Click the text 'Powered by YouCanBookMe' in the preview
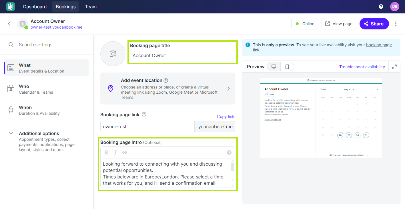Viewport: 405px width, 209px height. [323, 81]
